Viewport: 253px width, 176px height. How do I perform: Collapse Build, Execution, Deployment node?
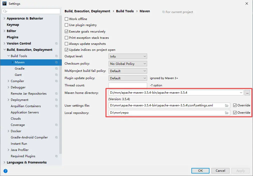point(4,50)
